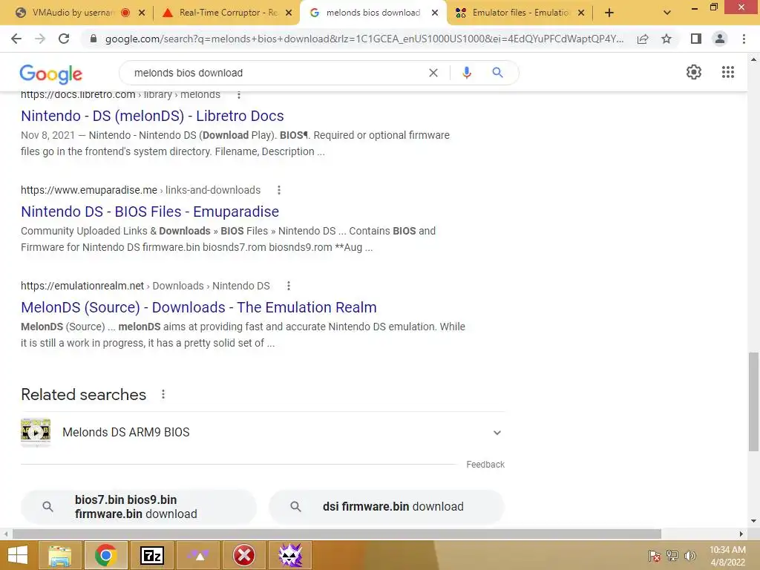Bookmark this page with the star
Viewport: 760px width, 570px height.
[x=666, y=39]
